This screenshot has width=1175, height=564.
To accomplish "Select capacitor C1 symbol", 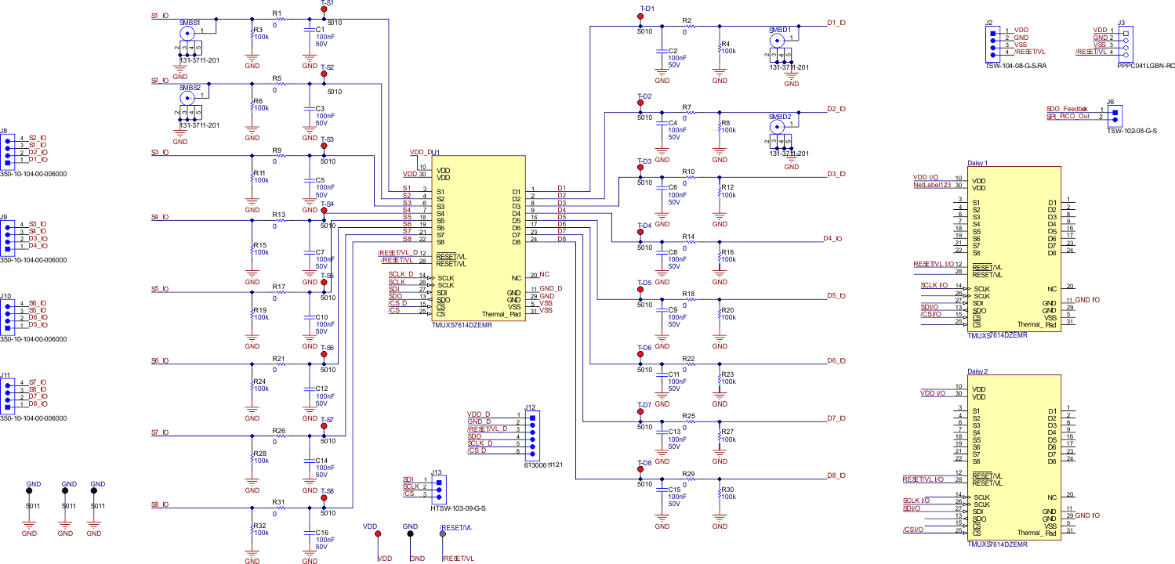I will click(309, 30).
